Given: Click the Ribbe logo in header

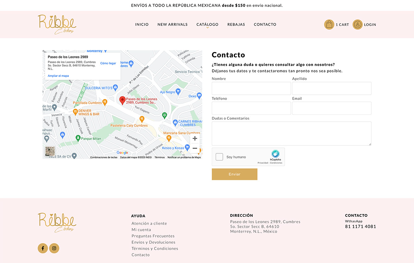Looking at the screenshot, I should click(57, 24).
